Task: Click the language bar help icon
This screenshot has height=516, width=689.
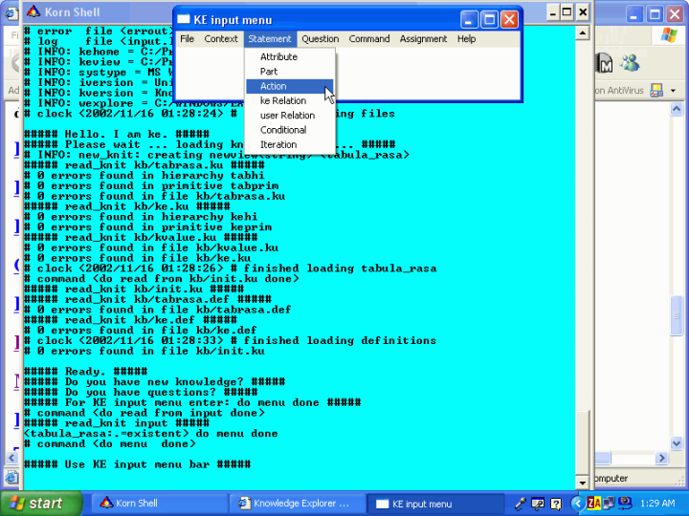Action: coord(556,504)
